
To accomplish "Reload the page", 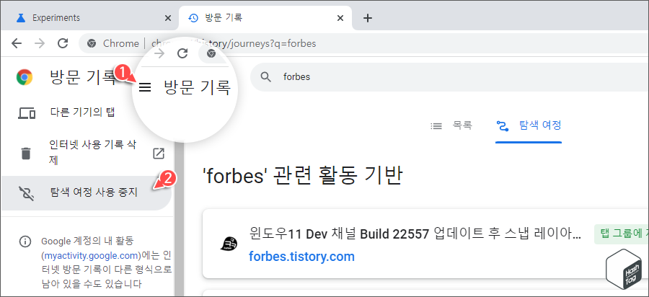I will 63,43.
